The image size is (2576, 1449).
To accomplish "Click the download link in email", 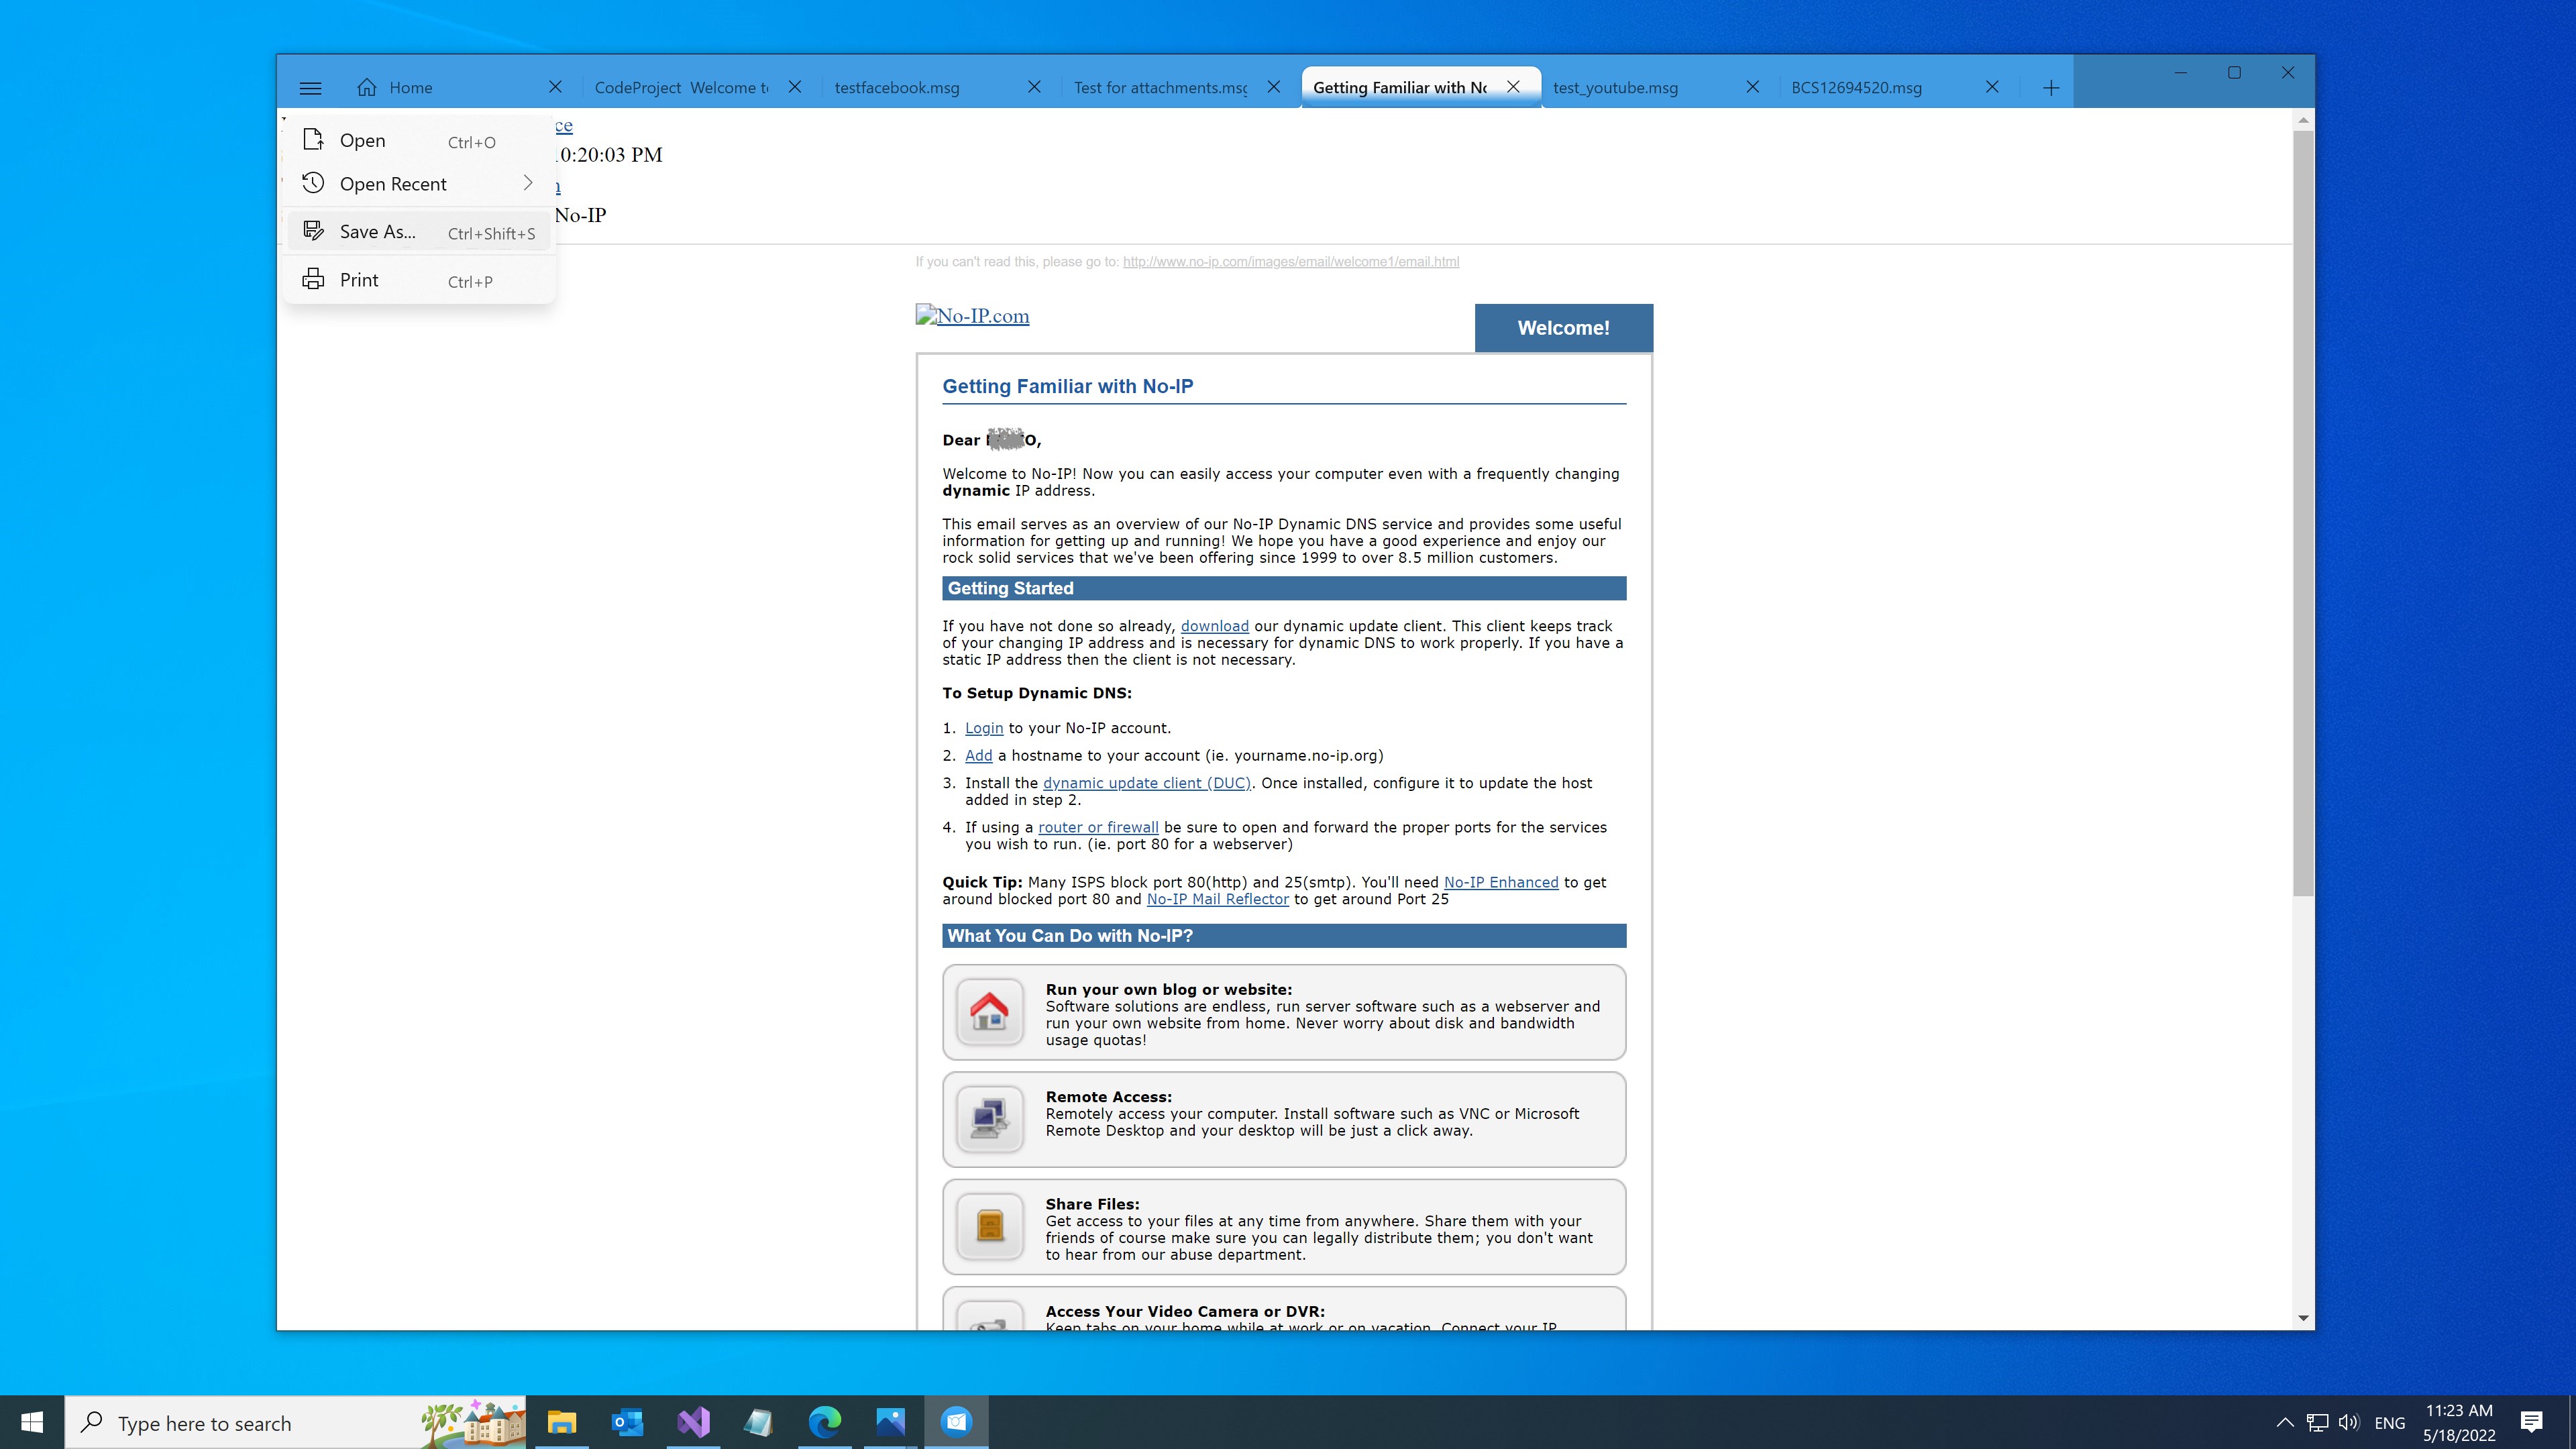I will (x=1214, y=626).
